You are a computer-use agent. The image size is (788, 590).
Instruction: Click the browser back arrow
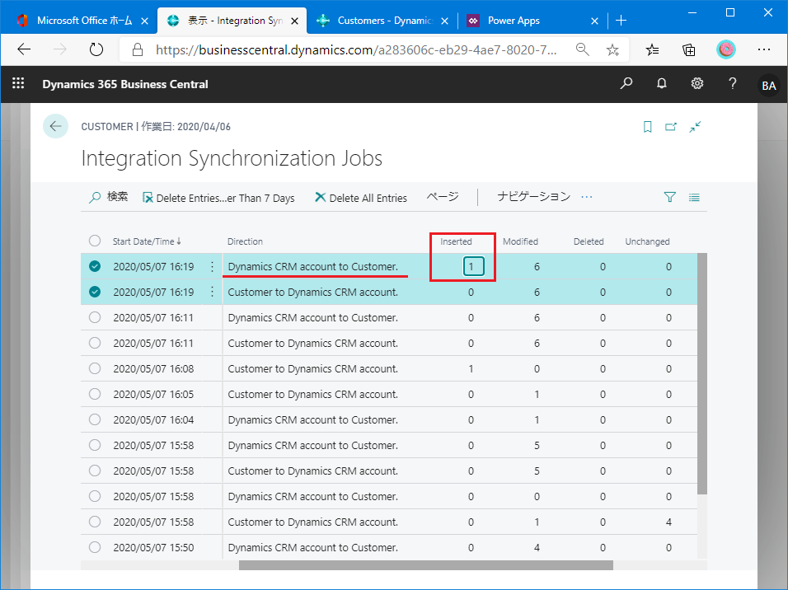point(24,49)
